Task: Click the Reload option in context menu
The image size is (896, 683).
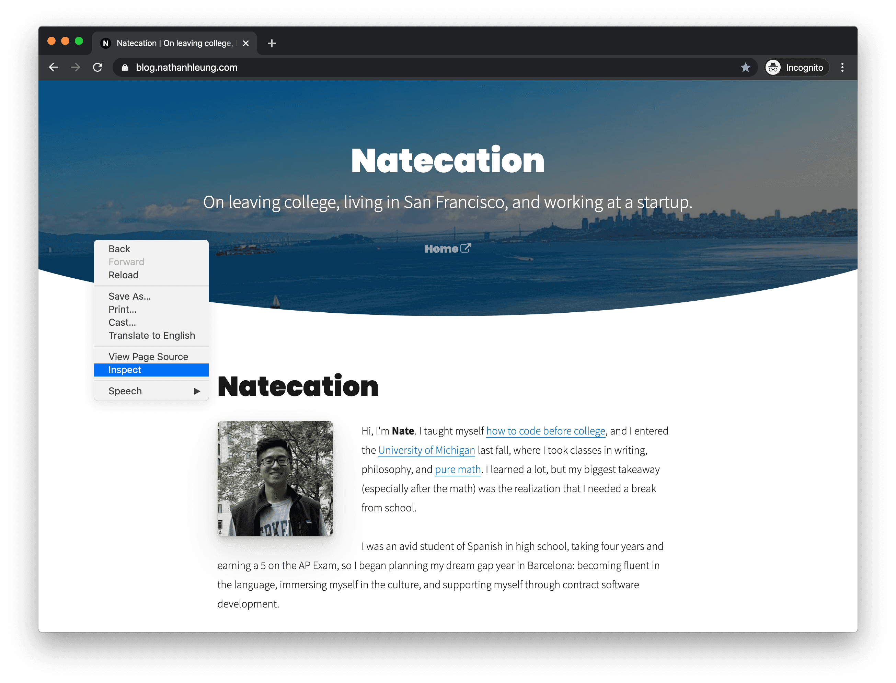Action: pyautogui.click(x=123, y=275)
